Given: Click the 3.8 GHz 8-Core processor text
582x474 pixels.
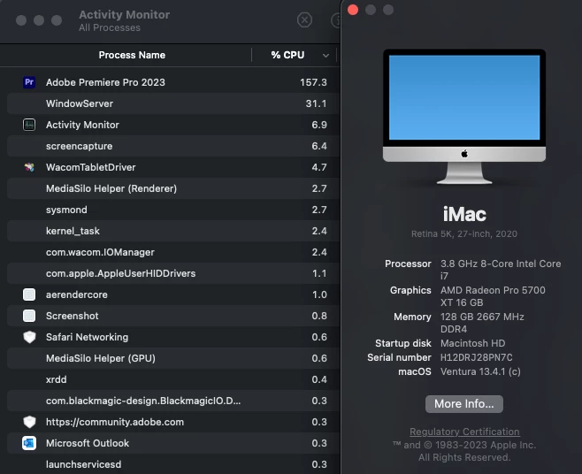Looking at the screenshot, I should (x=501, y=270).
